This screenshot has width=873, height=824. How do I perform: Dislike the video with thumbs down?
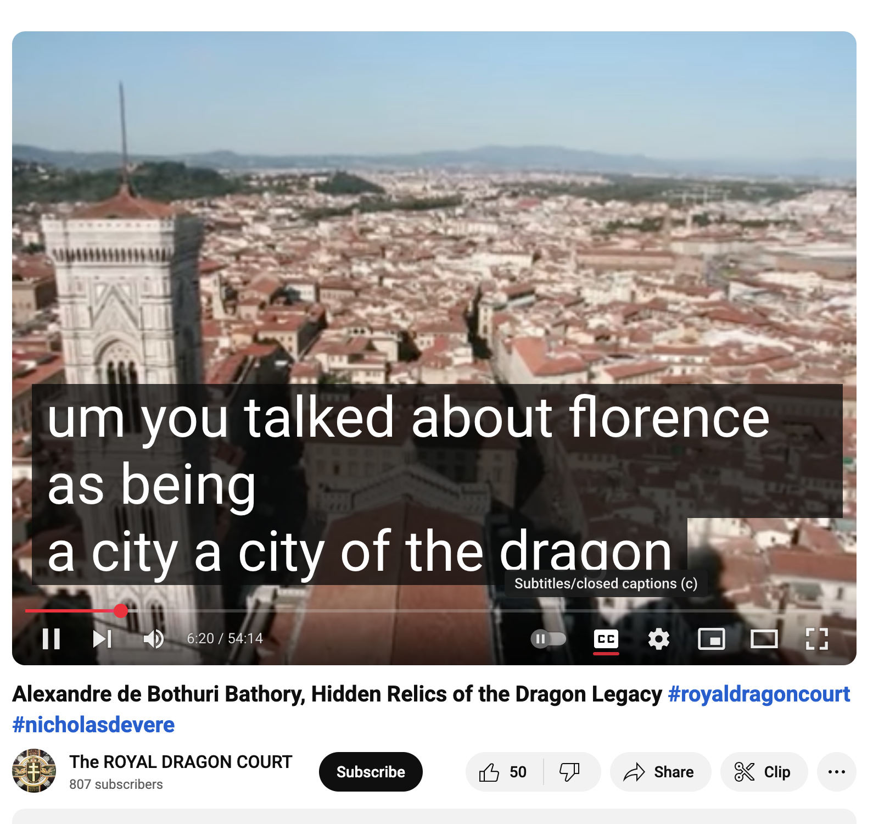tap(569, 772)
